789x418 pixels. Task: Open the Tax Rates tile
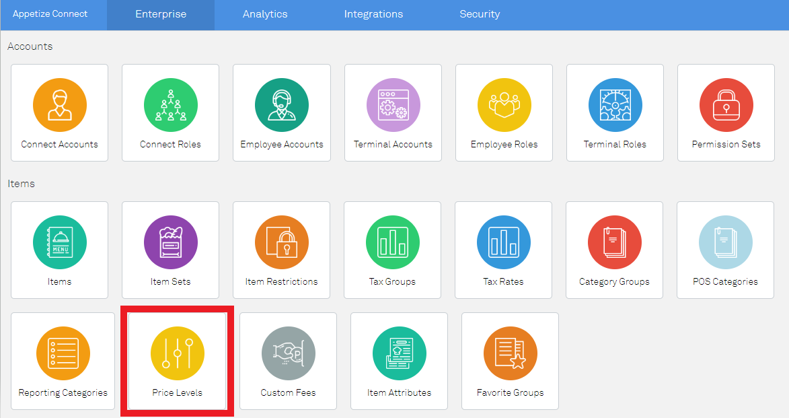[503, 250]
